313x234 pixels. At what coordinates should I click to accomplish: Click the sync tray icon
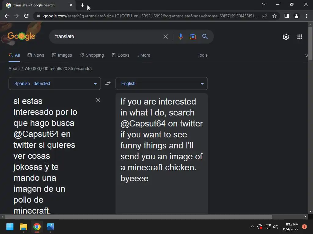click(260, 227)
